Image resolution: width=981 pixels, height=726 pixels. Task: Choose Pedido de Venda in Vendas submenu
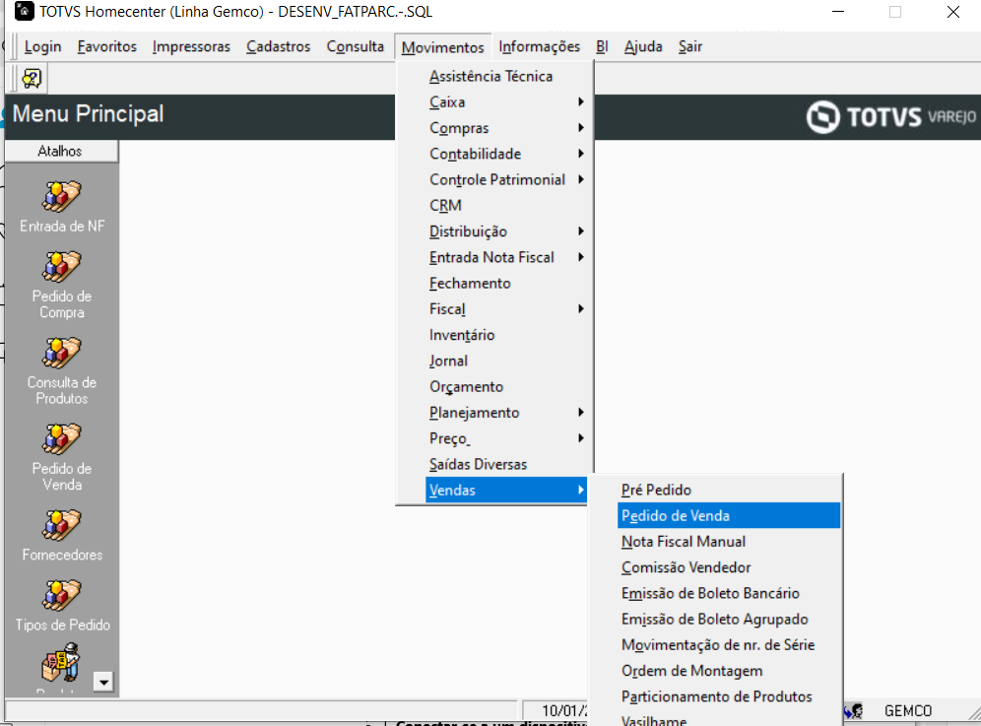[x=729, y=516]
